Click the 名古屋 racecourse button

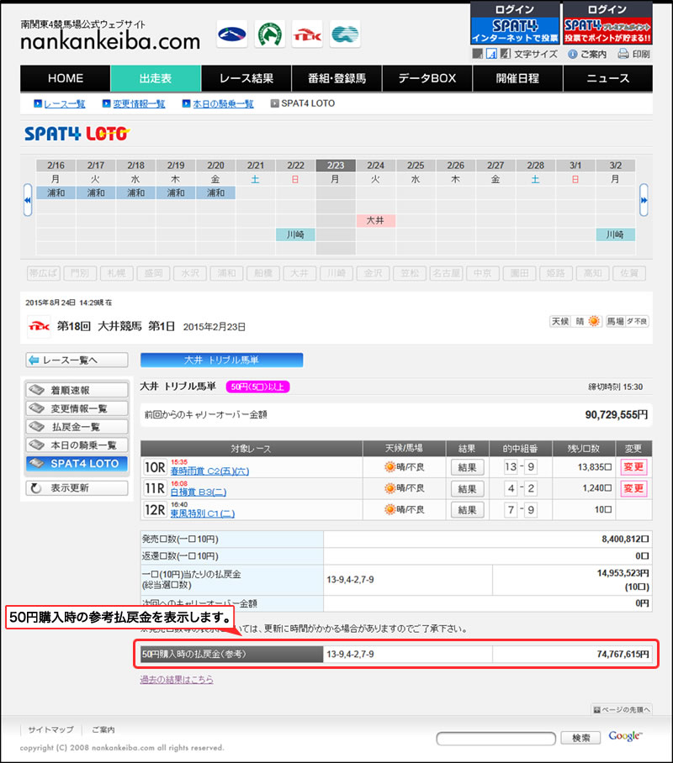coord(447,273)
